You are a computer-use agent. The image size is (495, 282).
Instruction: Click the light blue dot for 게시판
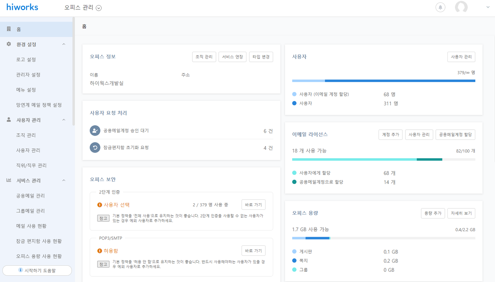pyautogui.click(x=294, y=252)
